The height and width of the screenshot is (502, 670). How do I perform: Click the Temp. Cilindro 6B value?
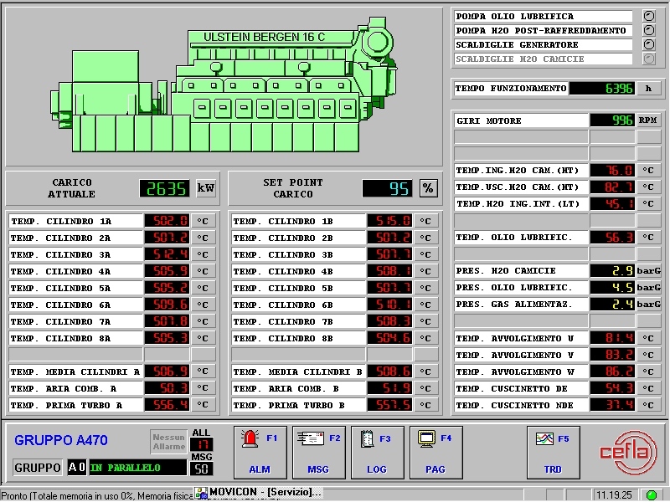(389, 305)
